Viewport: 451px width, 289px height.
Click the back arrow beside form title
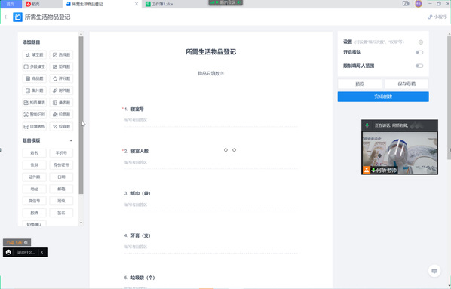[5, 17]
